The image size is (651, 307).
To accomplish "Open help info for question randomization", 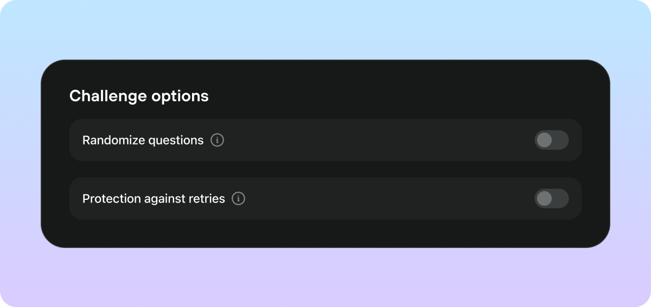I will (x=217, y=140).
